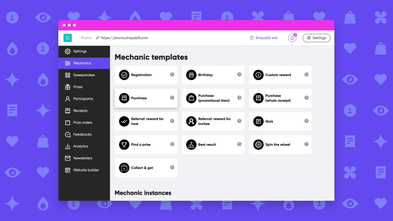Select the Spin the wheel template card
The height and width of the screenshot is (221, 393).
click(x=280, y=145)
